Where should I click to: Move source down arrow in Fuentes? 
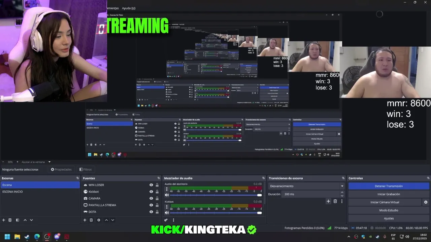tap(113, 220)
